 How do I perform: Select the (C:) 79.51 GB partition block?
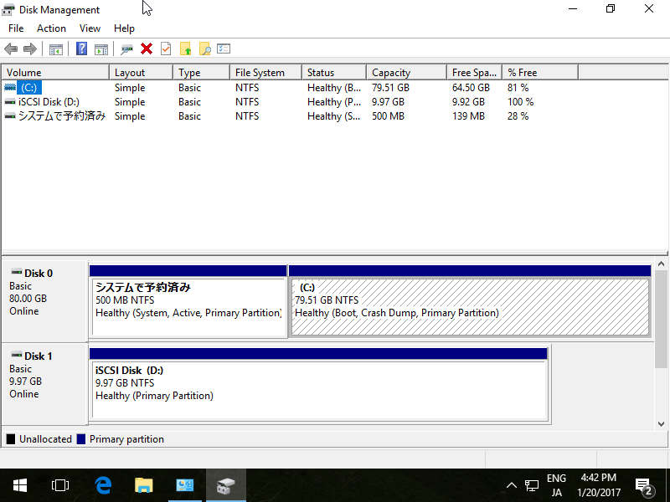click(x=470, y=301)
